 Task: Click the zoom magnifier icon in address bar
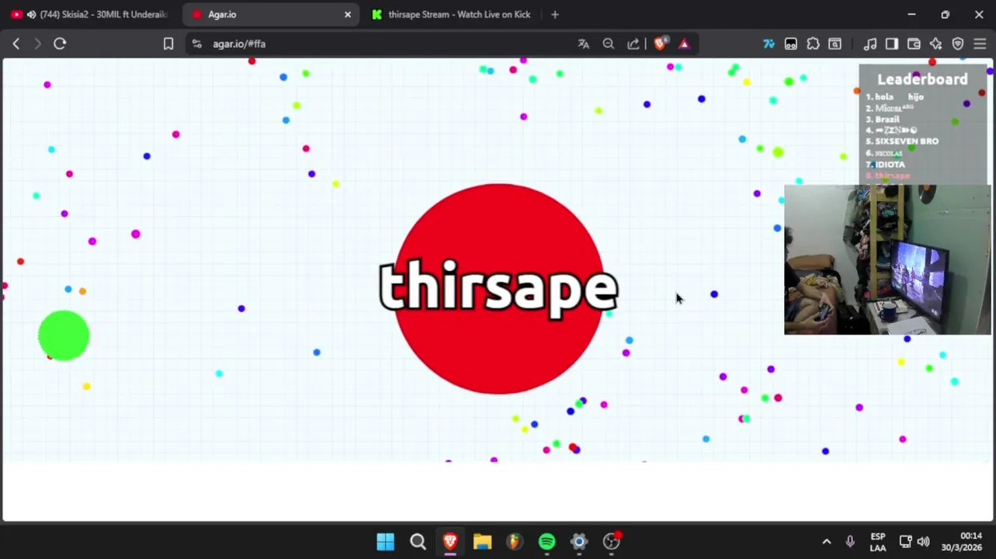tap(609, 44)
